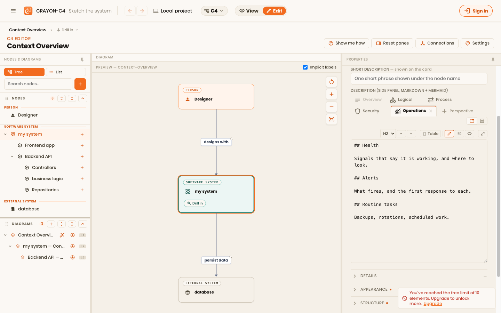Pin the Nodes & Diagrams panel

click(82, 59)
